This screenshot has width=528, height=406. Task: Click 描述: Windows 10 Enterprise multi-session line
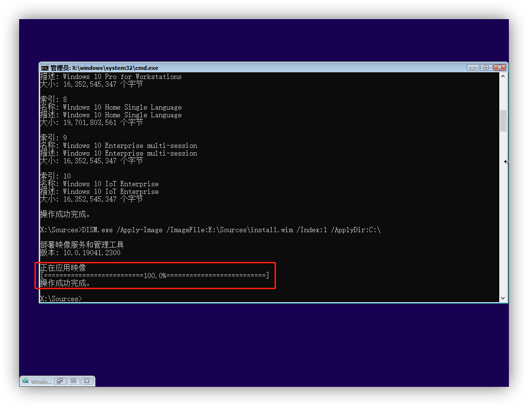click(119, 153)
